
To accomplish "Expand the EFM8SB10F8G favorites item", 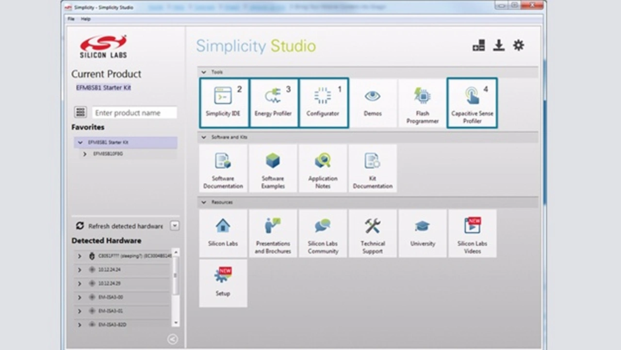I will click(x=85, y=154).
